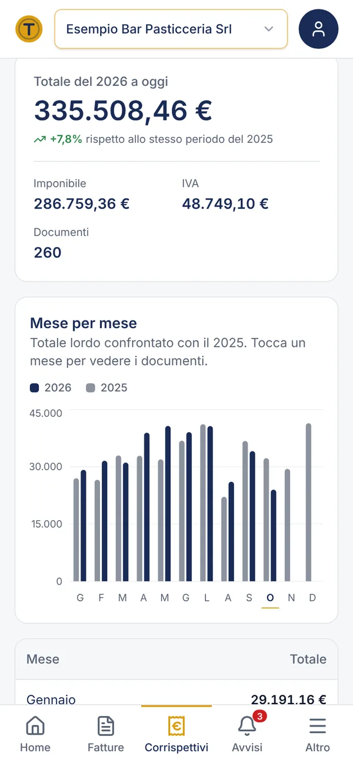The width and height of the screenshot is (353, 763).
Task: Click the 2026 legend color swatch
Action: 34,388
